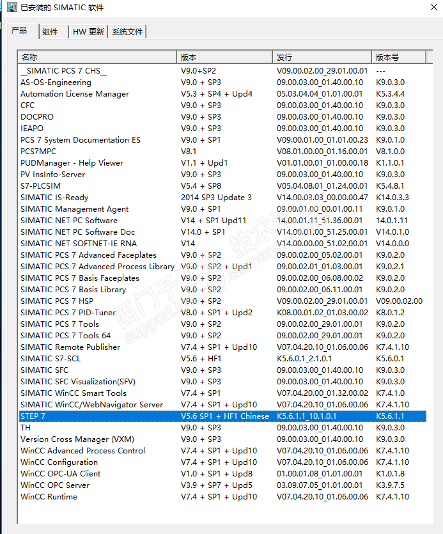Image resolution: width=443 pixels, height=534 pixels.
Task: Click release V08.01.00.00_01.16.00.01
Action: click(x=322, y=152)
